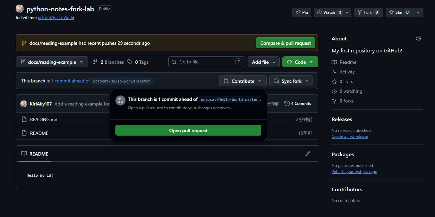Screen dimensions: 435x217
Task: View 0 watching in About sidebar
Action: coord(347,91)
